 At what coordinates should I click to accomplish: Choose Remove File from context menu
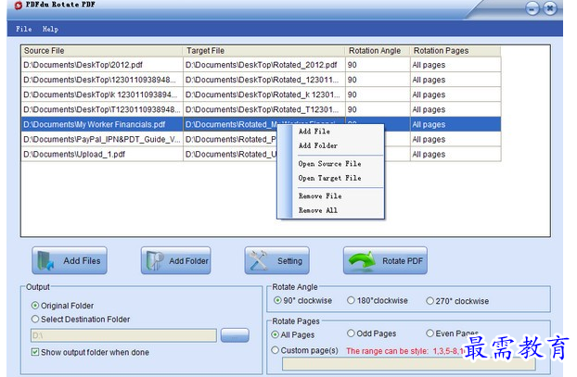coord(320,195)
